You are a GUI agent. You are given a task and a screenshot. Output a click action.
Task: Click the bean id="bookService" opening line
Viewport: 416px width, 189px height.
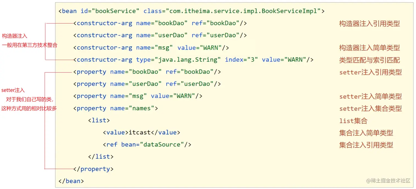point(191,11)
